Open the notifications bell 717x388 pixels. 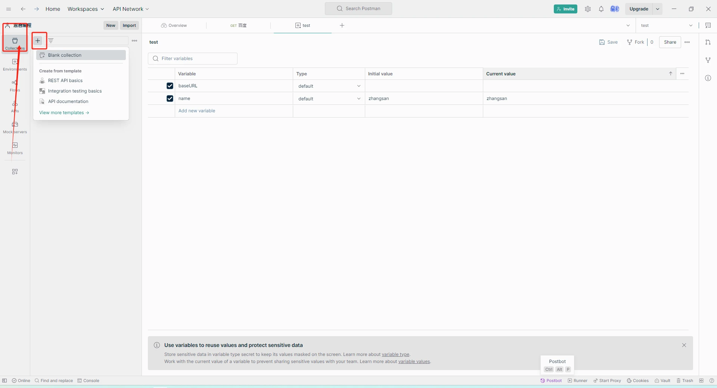tap(601, 9)
